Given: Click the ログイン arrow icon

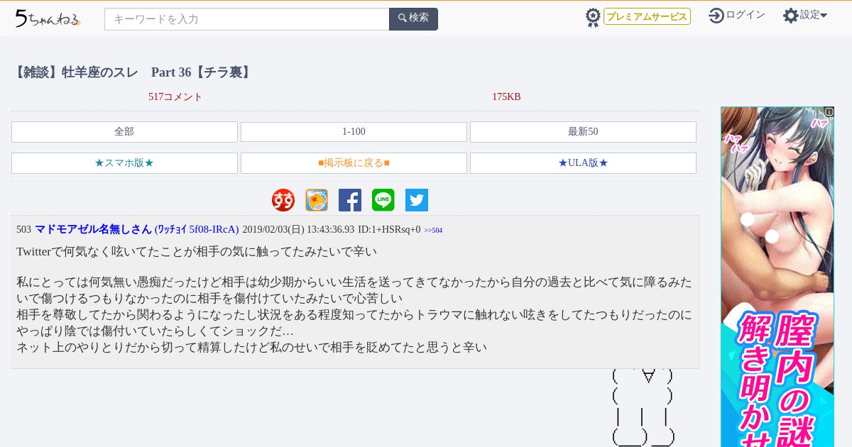Looking at the screenshot, I should pos(716,16).
